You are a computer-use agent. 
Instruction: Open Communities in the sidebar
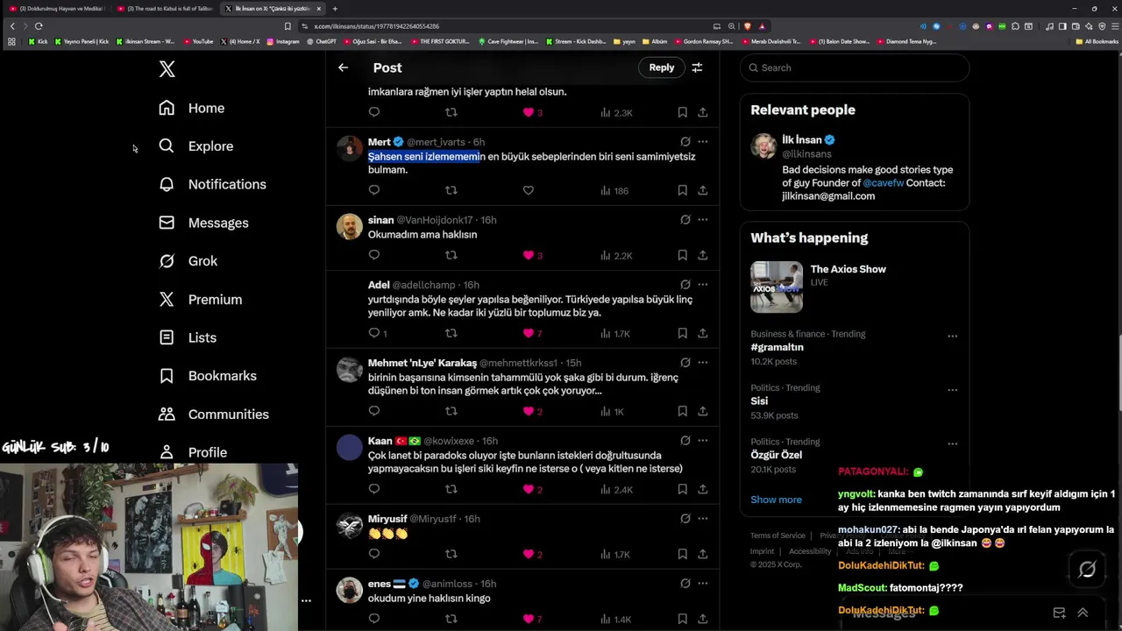(213, 415)
